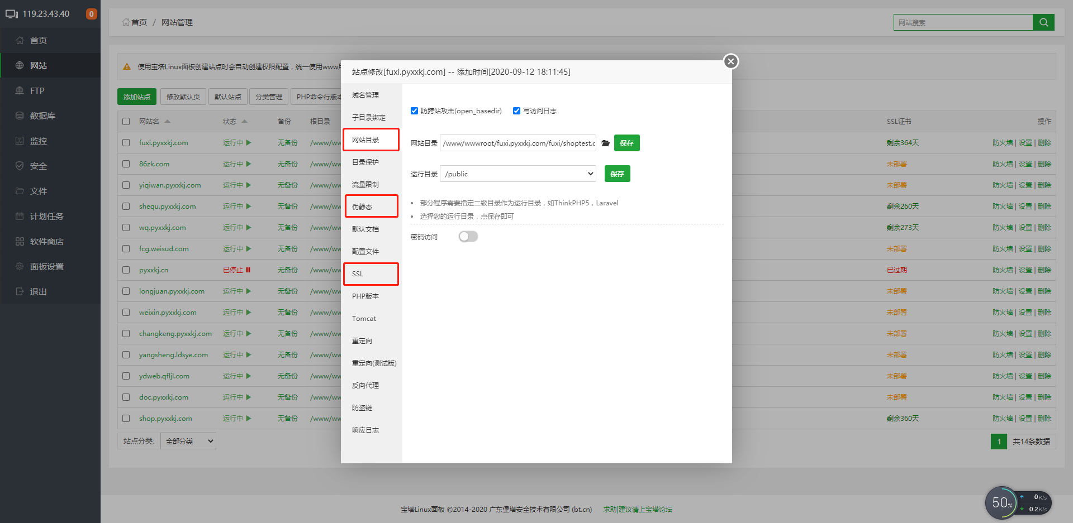Close the site modification dialog

pos(730,61)
